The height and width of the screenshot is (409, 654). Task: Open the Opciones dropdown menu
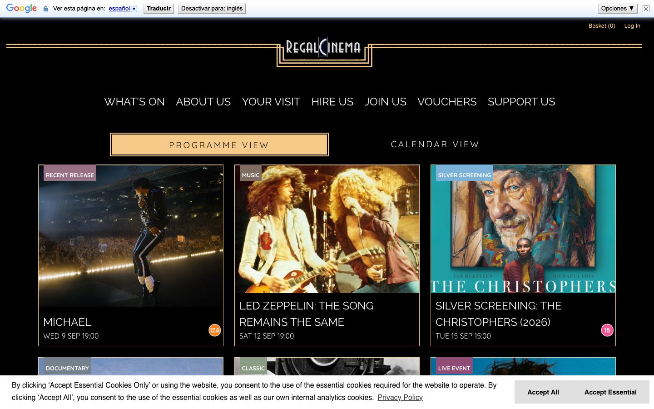(x=618, y=9)
